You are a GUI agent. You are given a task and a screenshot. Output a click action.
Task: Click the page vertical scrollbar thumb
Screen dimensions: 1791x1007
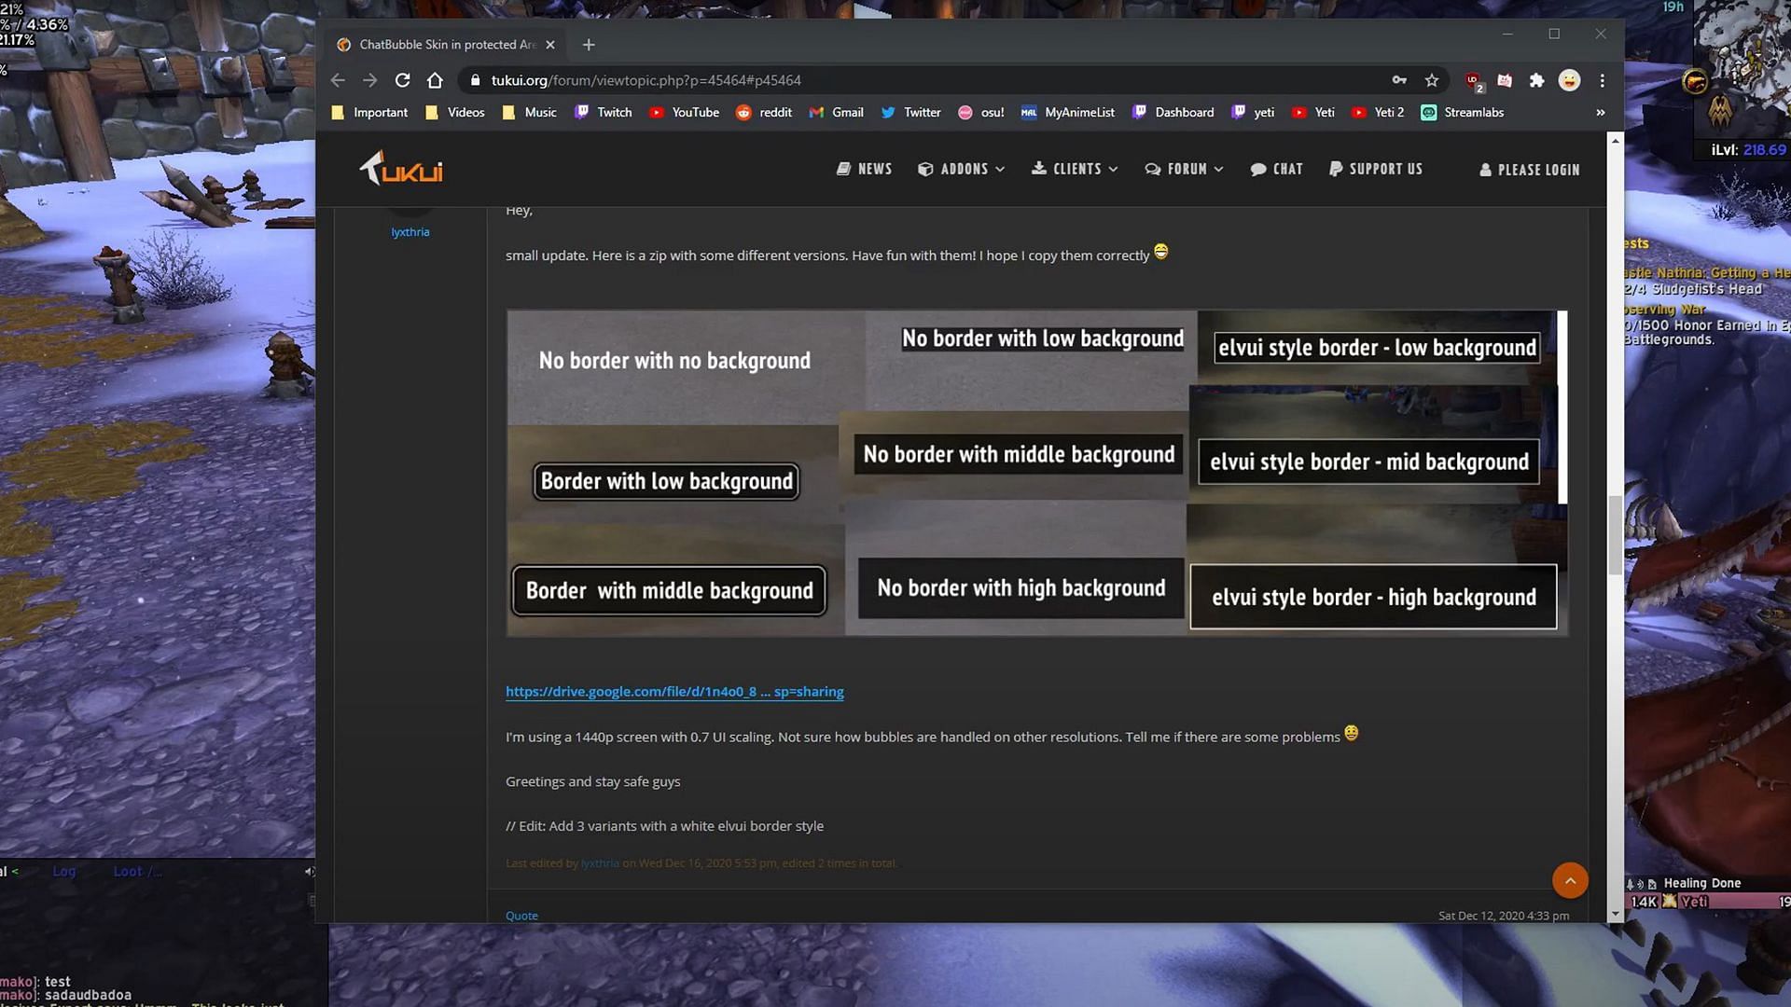pos(1616,536)
